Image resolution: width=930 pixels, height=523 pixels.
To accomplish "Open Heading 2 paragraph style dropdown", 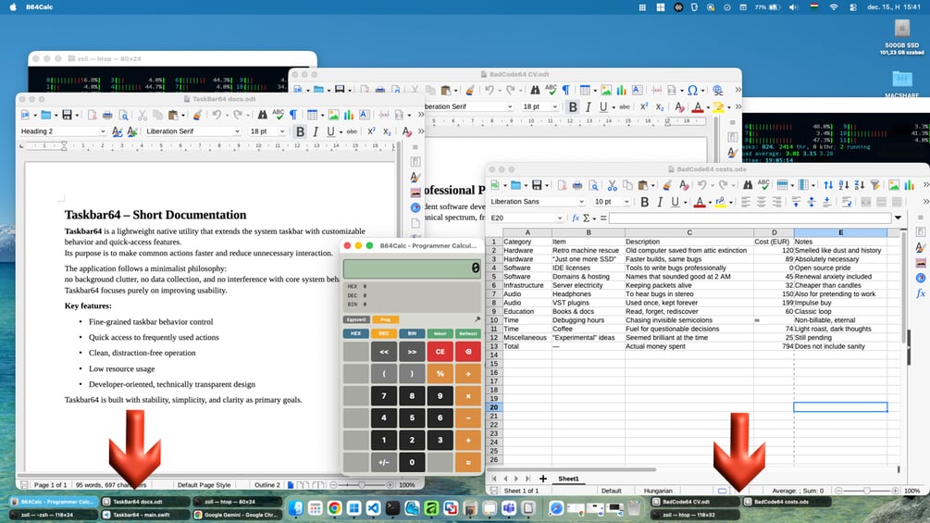I will pos(103,131).
